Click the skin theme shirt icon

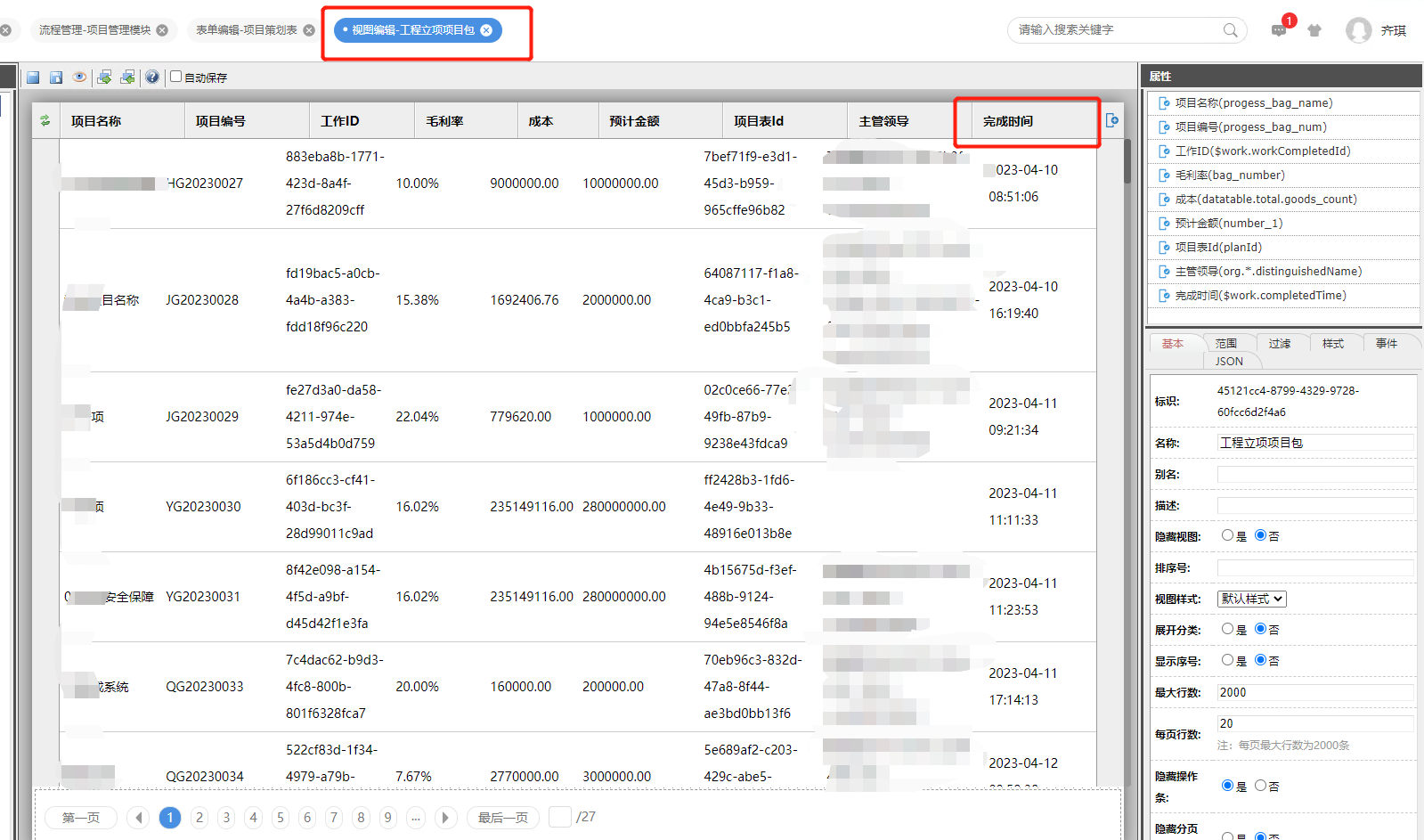click(1314, 30)
